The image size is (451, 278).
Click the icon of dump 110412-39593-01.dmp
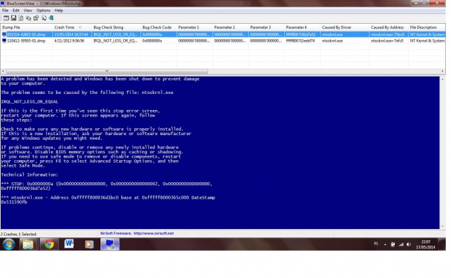[x=4, y=41]
